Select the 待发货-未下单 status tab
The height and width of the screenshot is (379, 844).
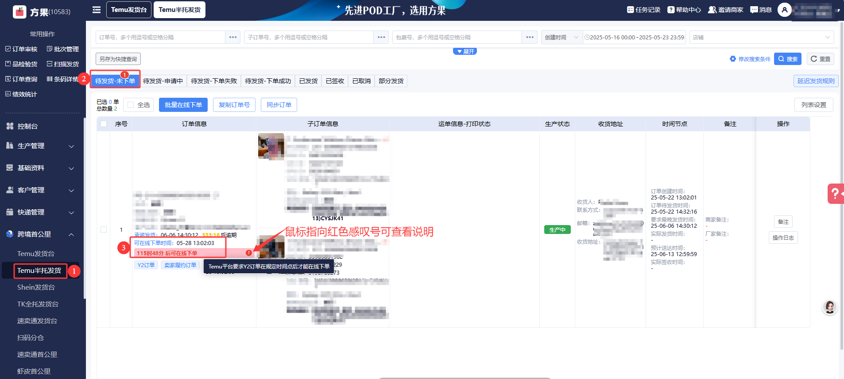click(x=115, y=81)
